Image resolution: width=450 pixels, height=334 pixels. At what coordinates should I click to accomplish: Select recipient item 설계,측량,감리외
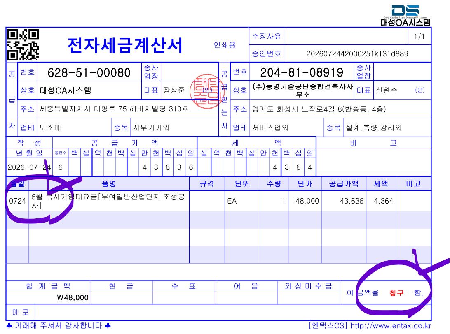373,128
